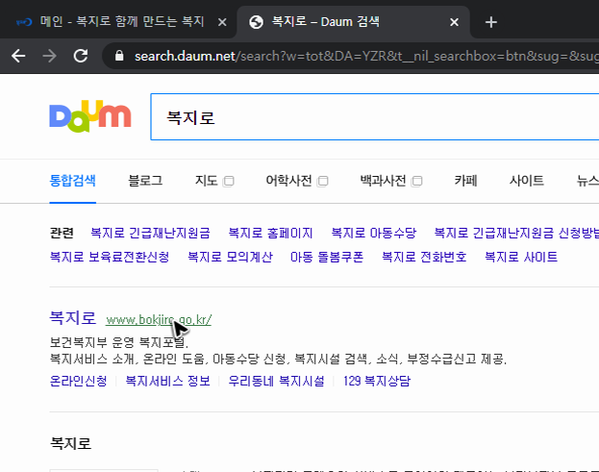Close the '복지로 – Daum 검색' tab
Viewport: 599px width, 472px height.
coord(454,22)
